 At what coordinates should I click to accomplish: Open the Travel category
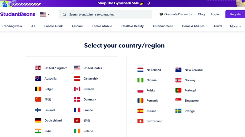pyautogui.click(x=218, y=26)
